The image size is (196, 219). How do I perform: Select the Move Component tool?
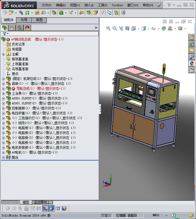43,13
